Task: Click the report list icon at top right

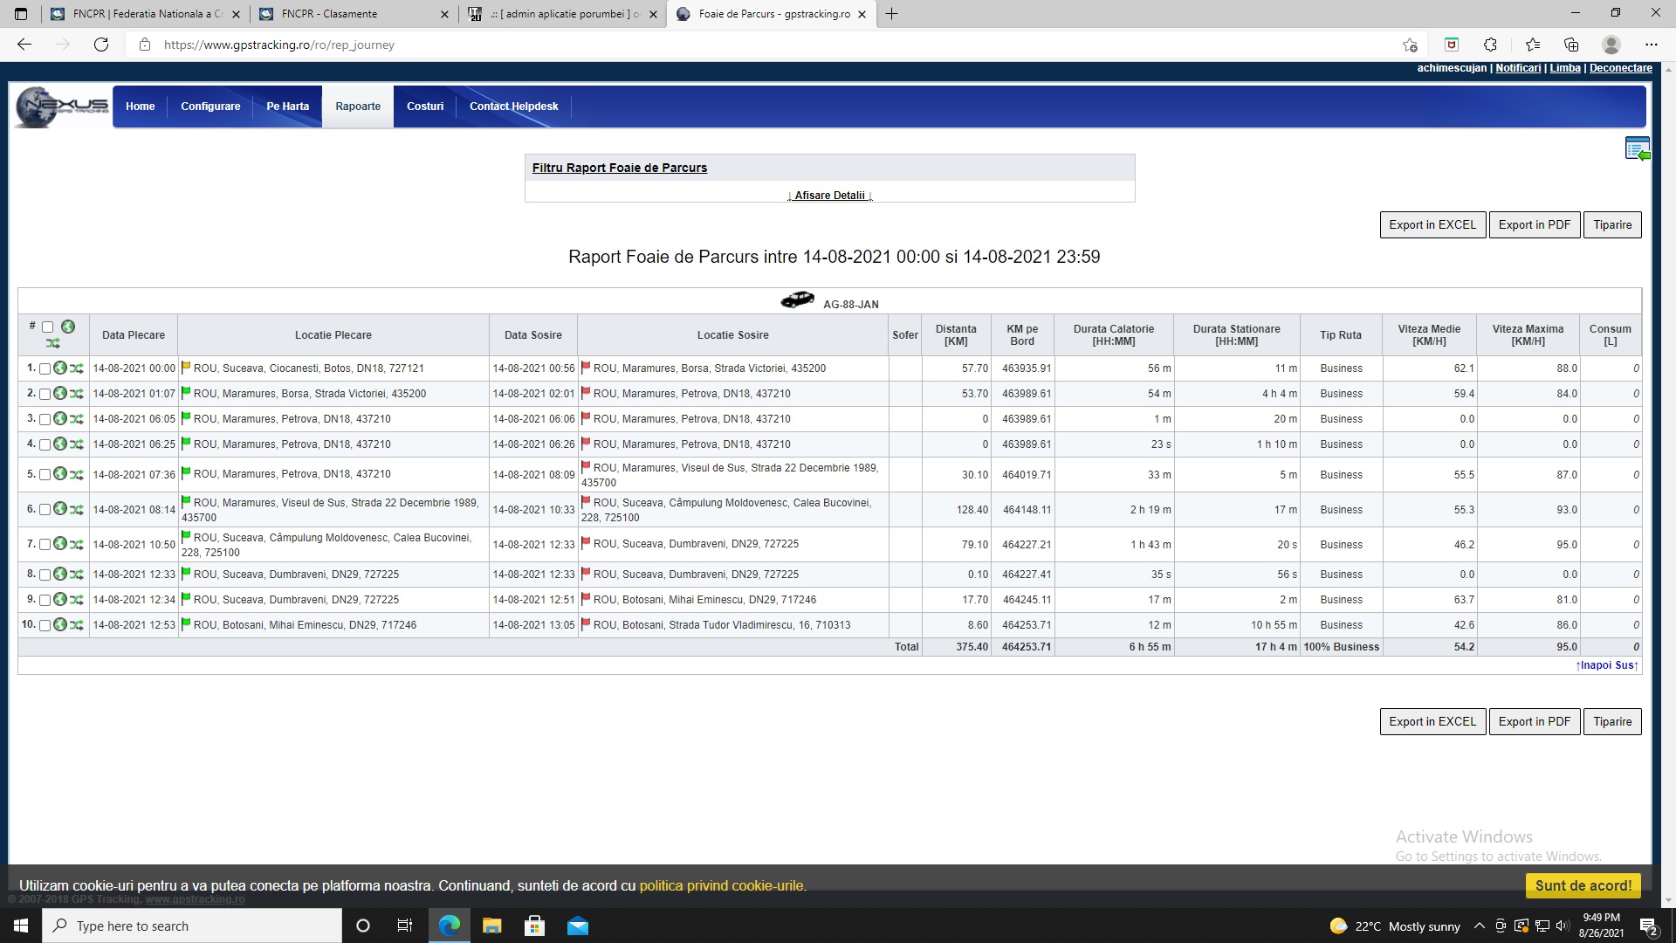Action: click(x=1637, y=149)
